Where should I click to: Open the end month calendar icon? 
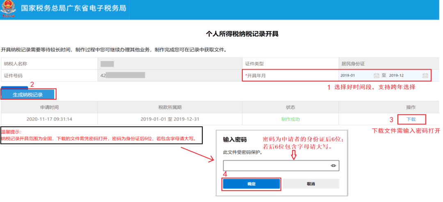pyautogui.click(x=425, y=76)
